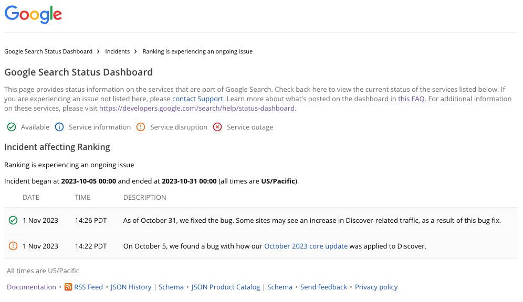Open the October 2023 core update link
The height and width of the screenshot is (302, 523).
coord(306,246)
